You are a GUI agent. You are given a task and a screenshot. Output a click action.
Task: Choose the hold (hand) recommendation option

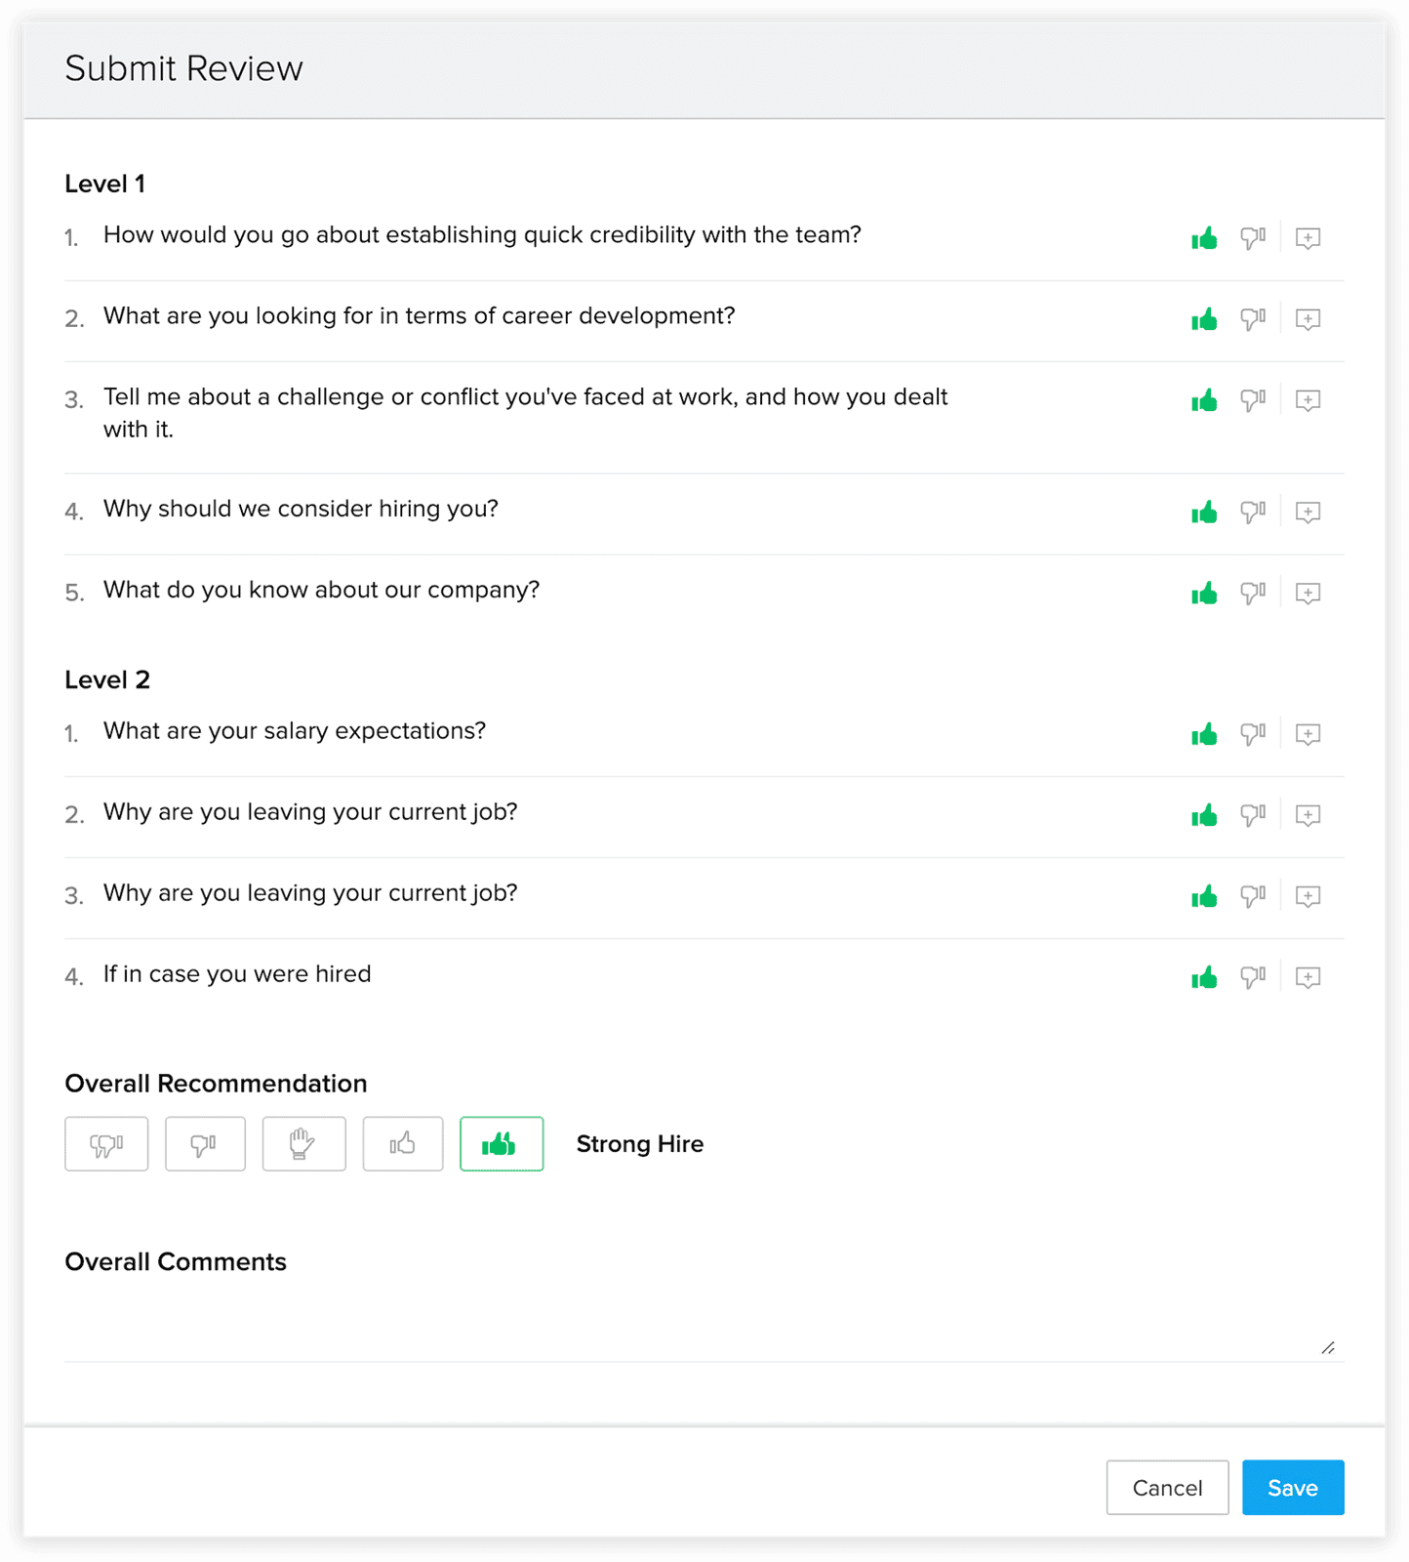click(303, 1143)
